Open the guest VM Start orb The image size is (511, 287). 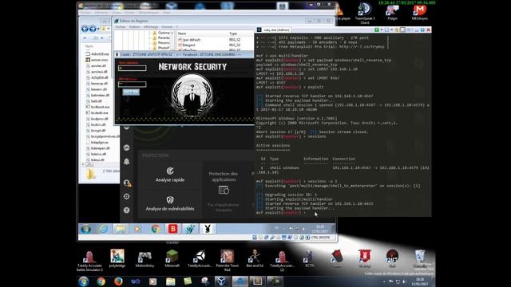pyautogui.click(x=85, y=229)
